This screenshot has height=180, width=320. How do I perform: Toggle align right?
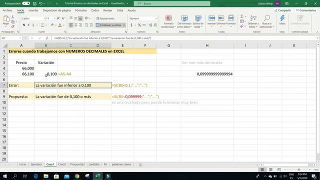click(80, 25)
